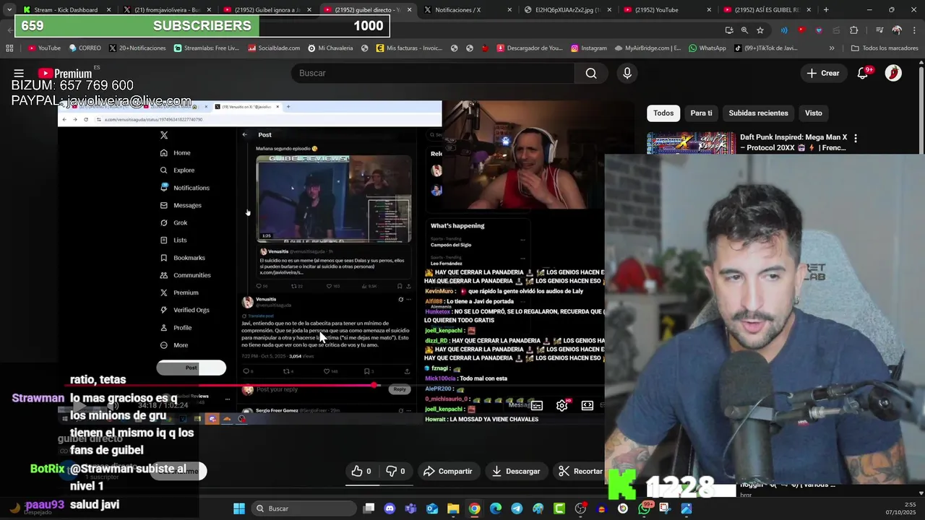The image size is (925, 520).
Task: Go to the YouTube Premium home logo
Action: tap(65, 73)
